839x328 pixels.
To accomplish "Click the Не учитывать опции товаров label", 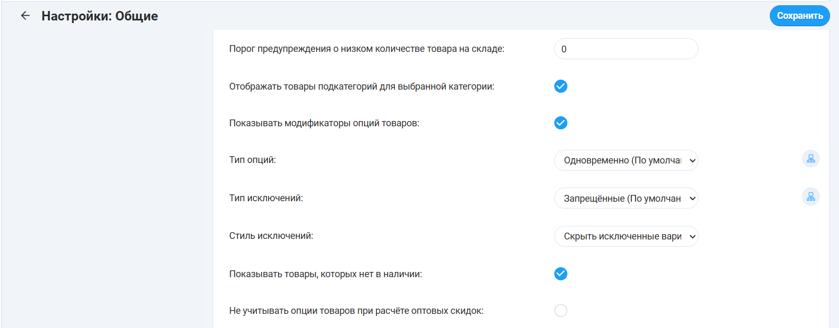I will [356, 311].
